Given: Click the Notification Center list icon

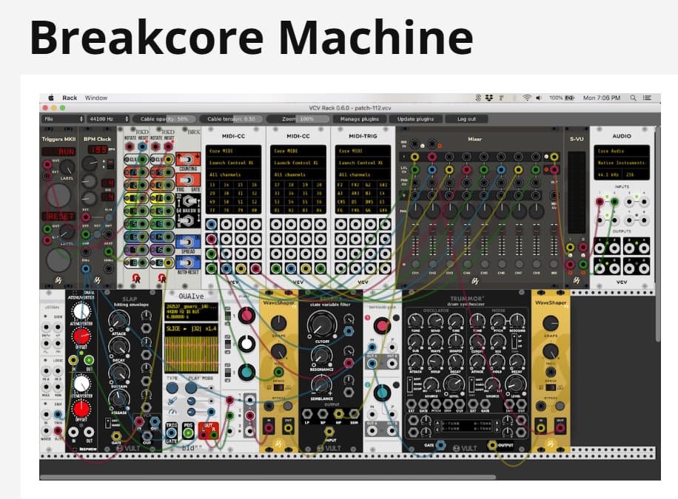Looking at the screenshot, I should point(647,98).
